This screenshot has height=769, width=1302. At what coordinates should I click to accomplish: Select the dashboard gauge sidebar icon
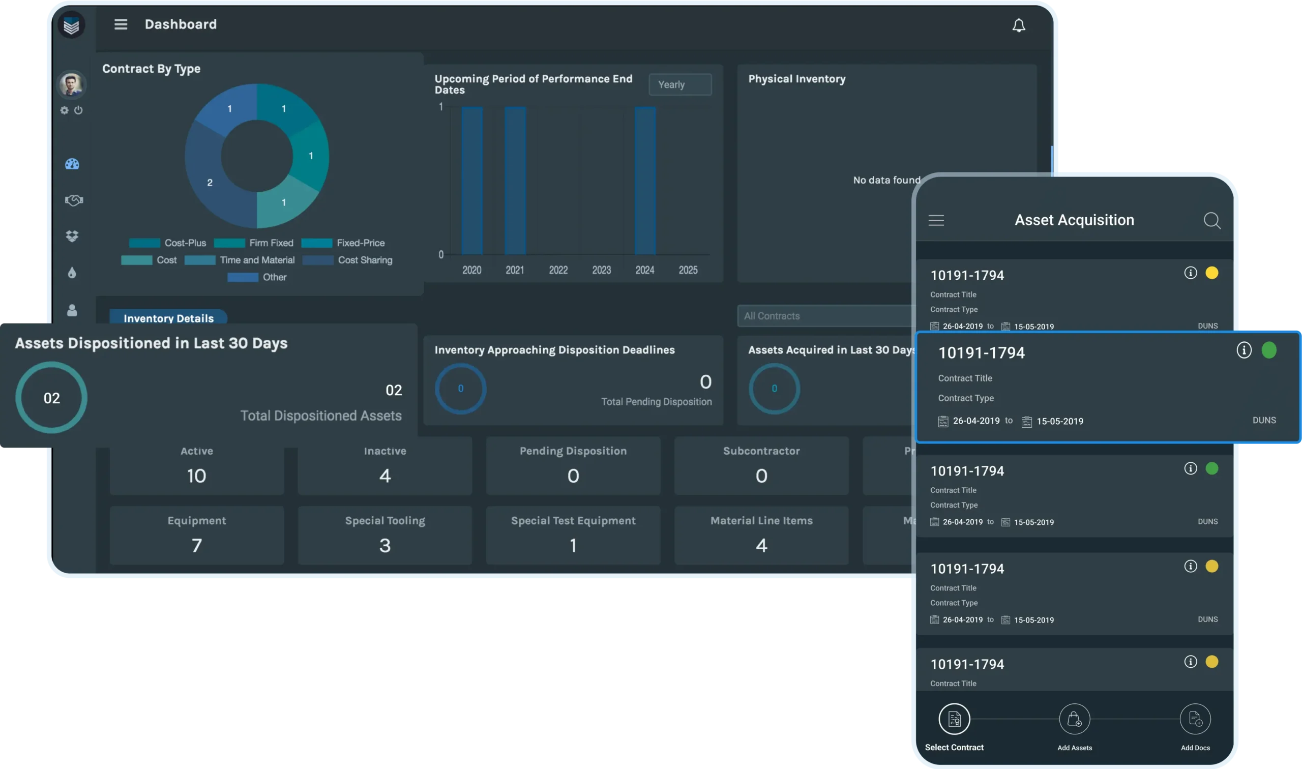[x=72, y=164]
